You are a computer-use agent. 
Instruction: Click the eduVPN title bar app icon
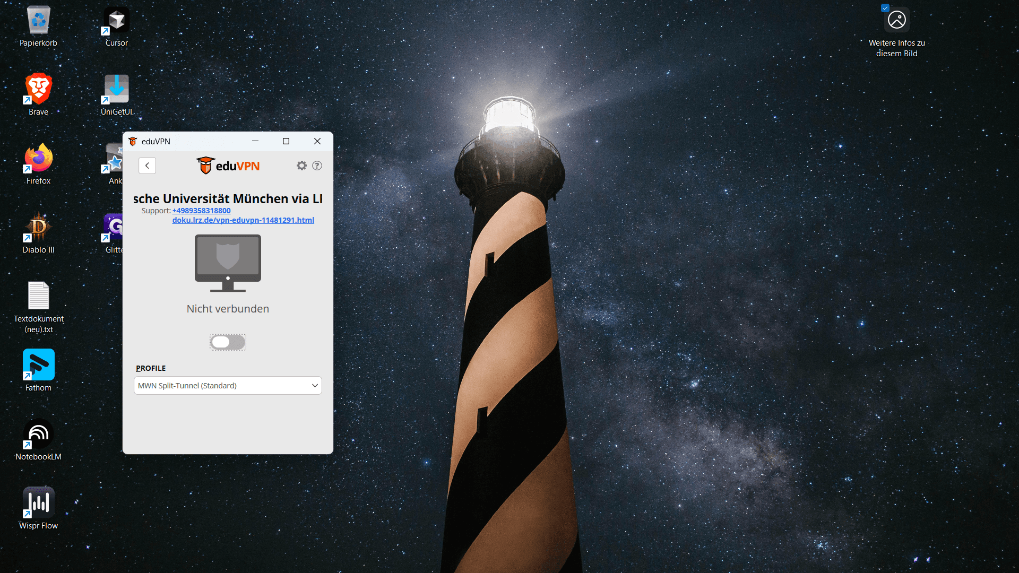point(133,141)
